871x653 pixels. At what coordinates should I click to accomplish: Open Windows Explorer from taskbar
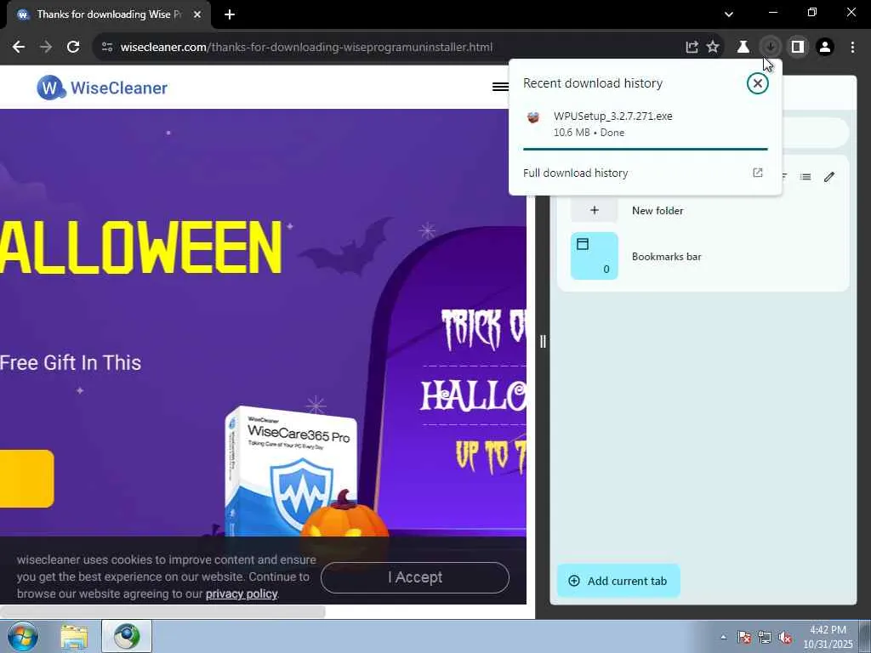click(74, 636)
